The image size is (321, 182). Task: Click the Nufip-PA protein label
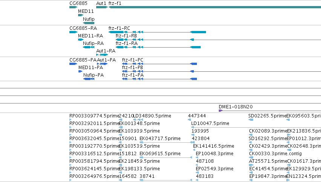pyautogui.click(x=94, y=75)
